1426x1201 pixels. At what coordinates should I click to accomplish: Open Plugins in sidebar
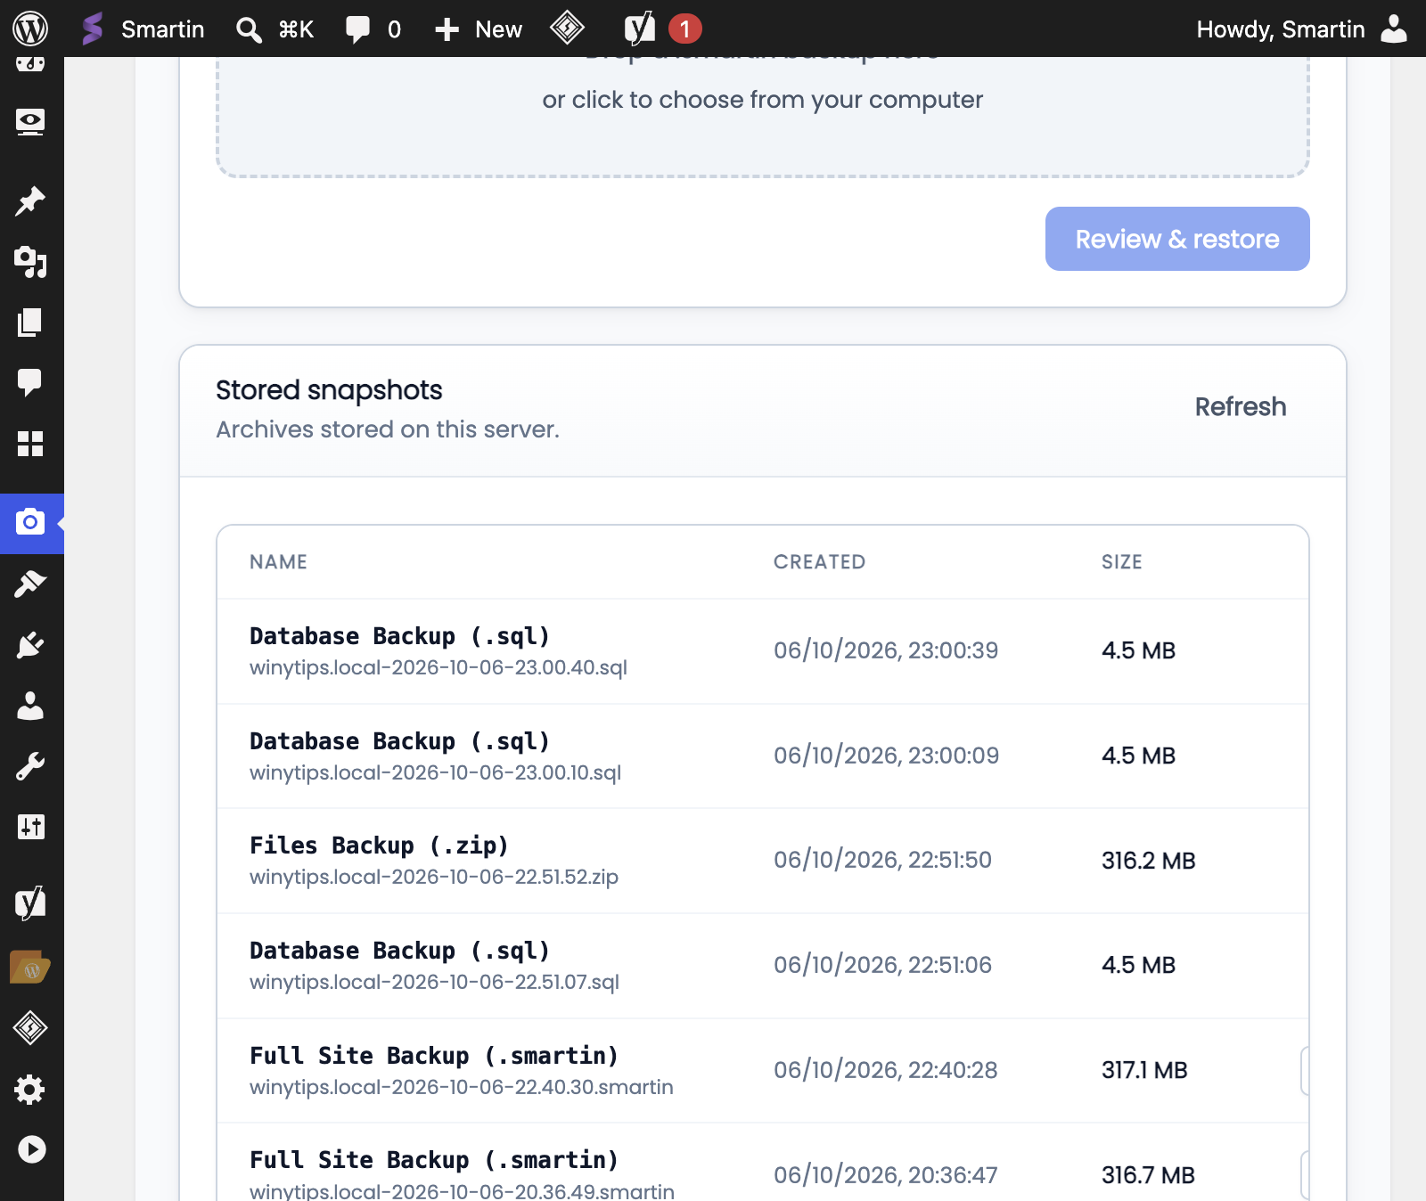[30, 645]
